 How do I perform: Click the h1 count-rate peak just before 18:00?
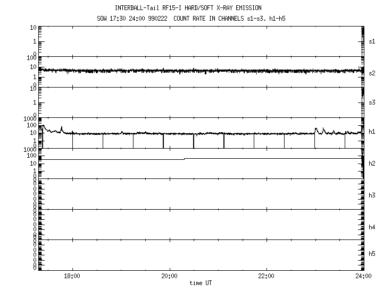click(x=62, y=127)
